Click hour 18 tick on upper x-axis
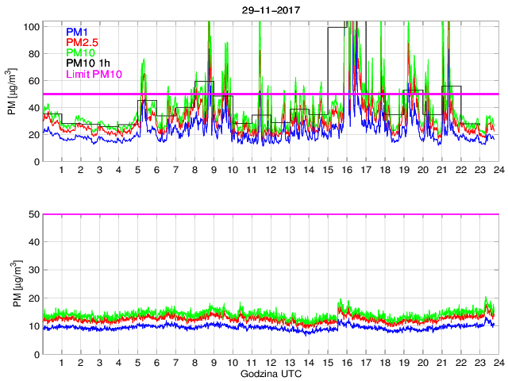The image size is (508, 381). [x=384, y=171]
